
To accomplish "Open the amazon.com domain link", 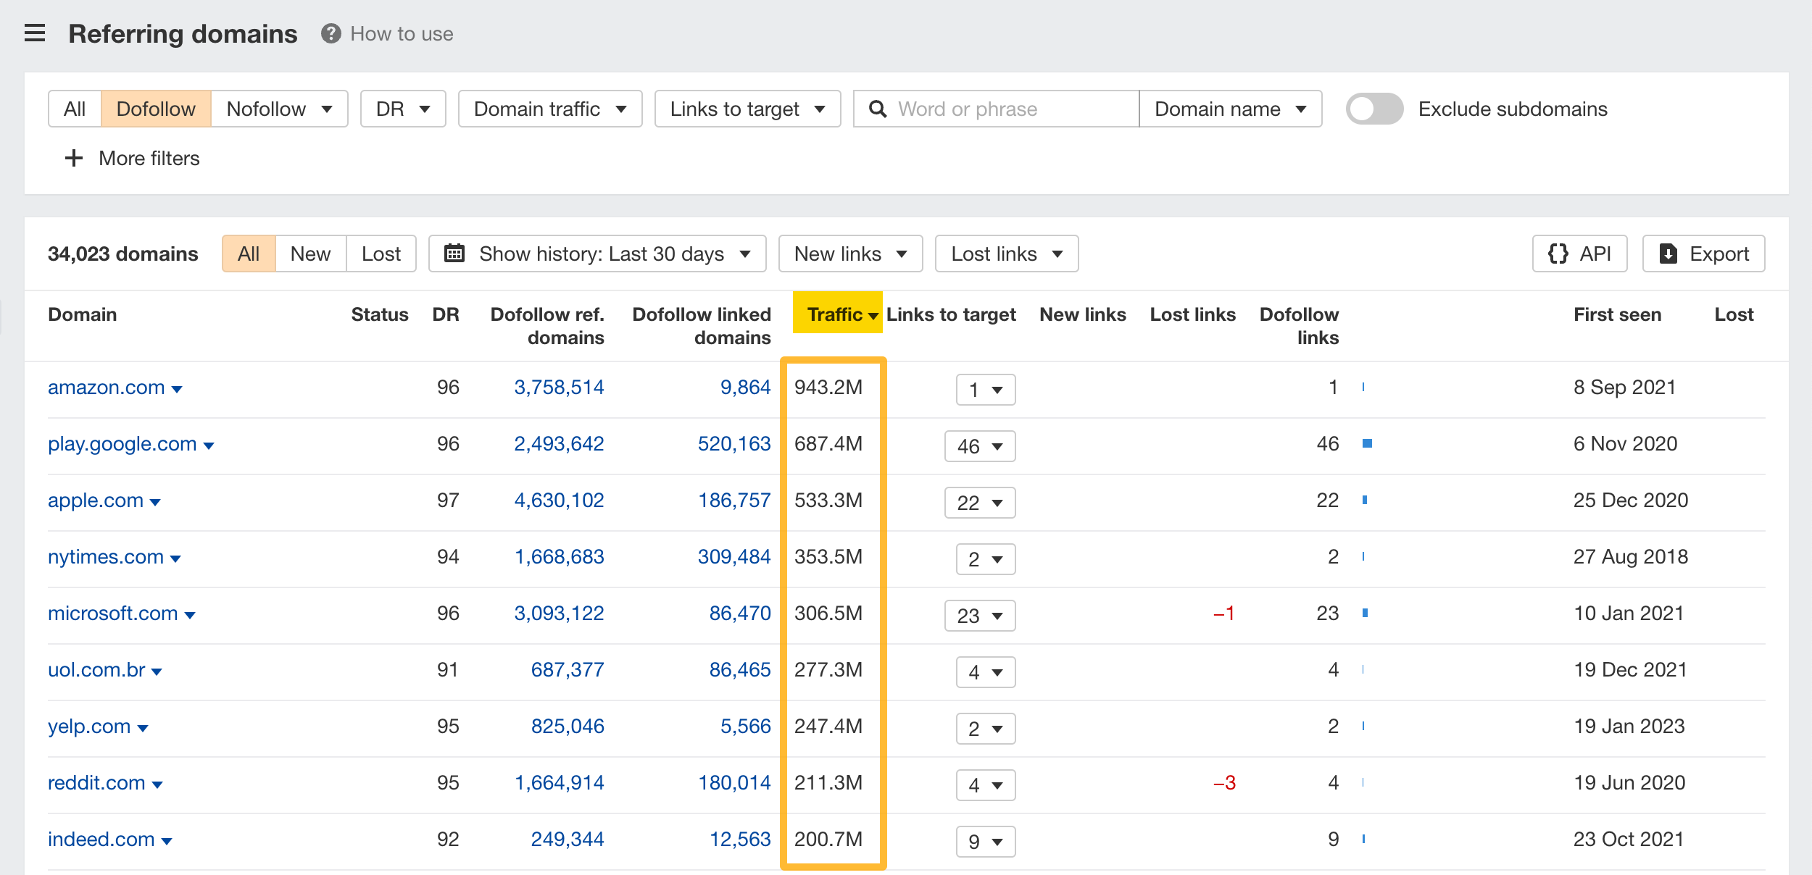I will 107,388.
